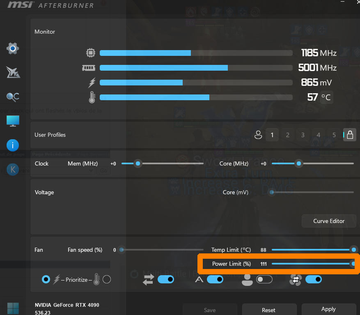Open settings gear icon in sidebar
This screenshot has height=315, width=360.
click(13, 48)
